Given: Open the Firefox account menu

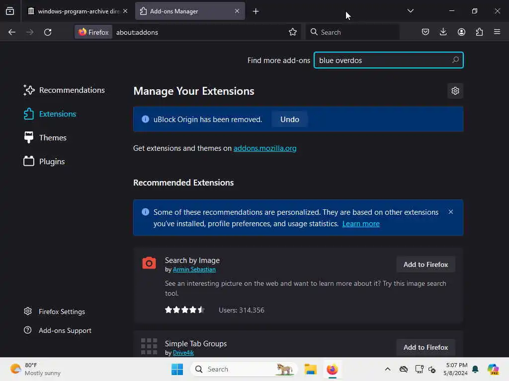Looking at the screenshot, I should pos(461,32).
